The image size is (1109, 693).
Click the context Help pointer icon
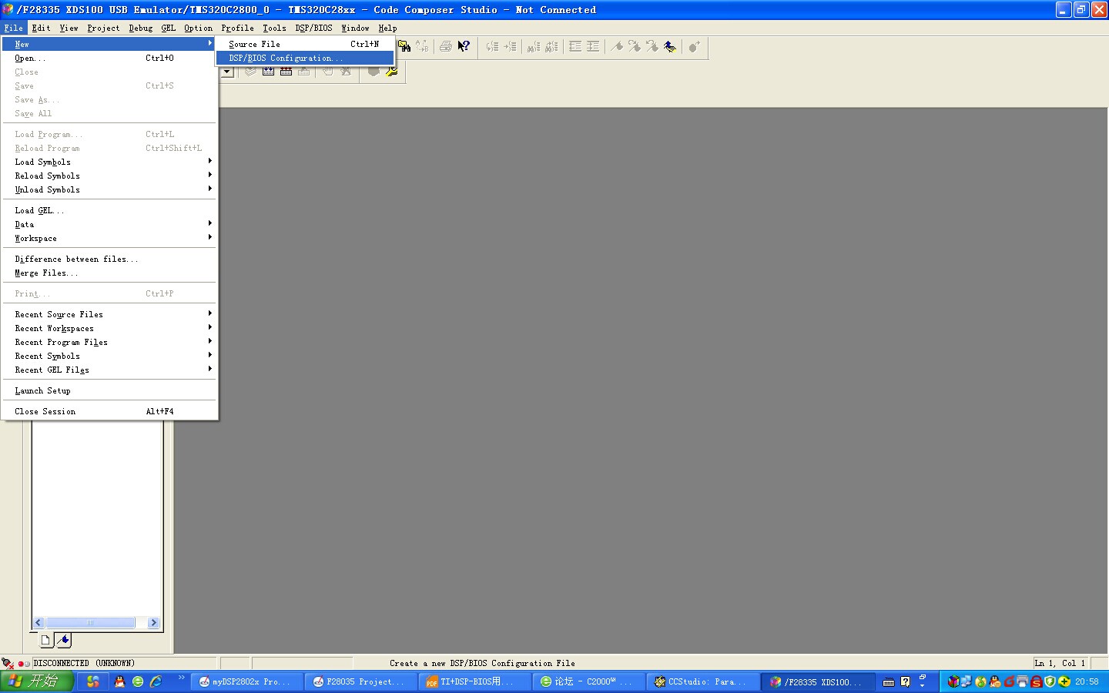464,46
